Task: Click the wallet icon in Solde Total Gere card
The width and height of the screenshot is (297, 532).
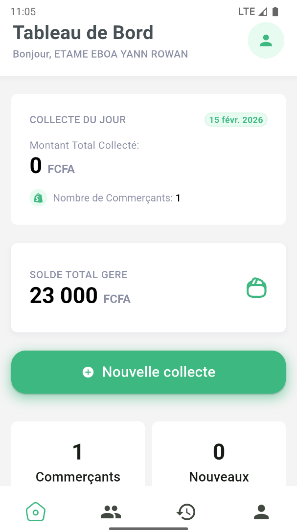Action: [256, 288]
